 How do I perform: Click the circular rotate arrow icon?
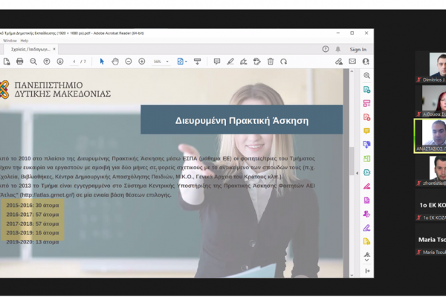tap(284, 62)
